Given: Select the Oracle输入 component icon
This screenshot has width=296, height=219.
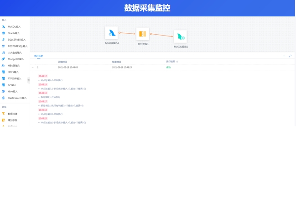Looking at the screenshot, I should click(x=3, y=33).
